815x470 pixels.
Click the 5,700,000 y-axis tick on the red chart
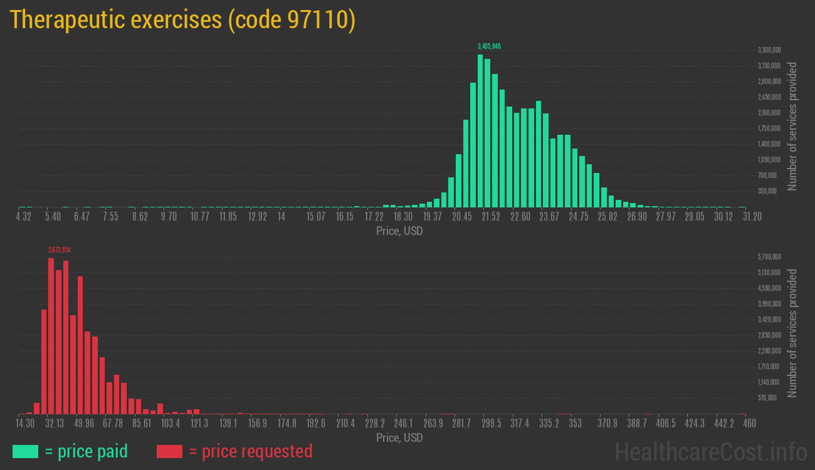(769, 257)
